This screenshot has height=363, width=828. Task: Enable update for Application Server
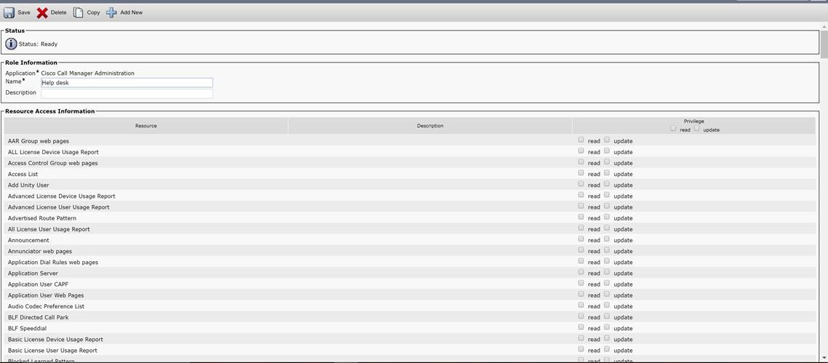[607, 272]
